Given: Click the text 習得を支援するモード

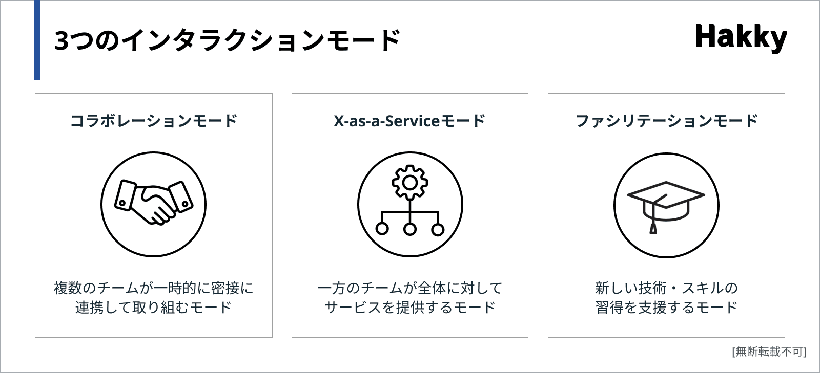Looking at the screenshot, I should 666,308.
